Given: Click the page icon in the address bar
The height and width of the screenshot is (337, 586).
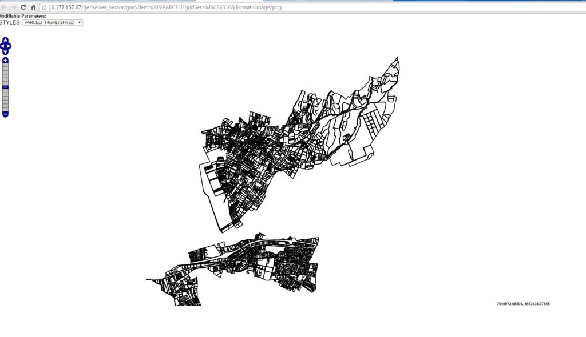Looking at the screenshot, I should [x=44, y=7].
